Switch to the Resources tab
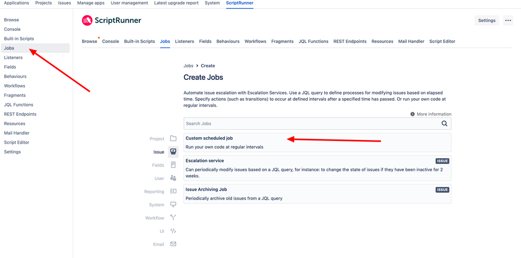Screen dimensions: 521x258 point(382,42)
